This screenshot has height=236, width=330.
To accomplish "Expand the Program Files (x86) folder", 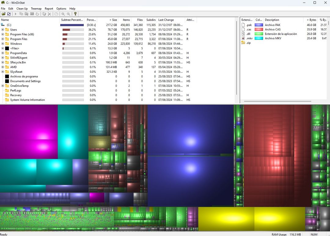I will click(x=3, y=34).
